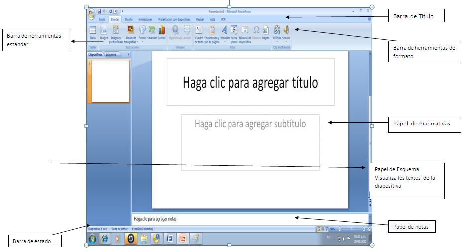Expand the WordArt dropdown arrow
The image size is (463, 251).
click(x=225, y=42)
